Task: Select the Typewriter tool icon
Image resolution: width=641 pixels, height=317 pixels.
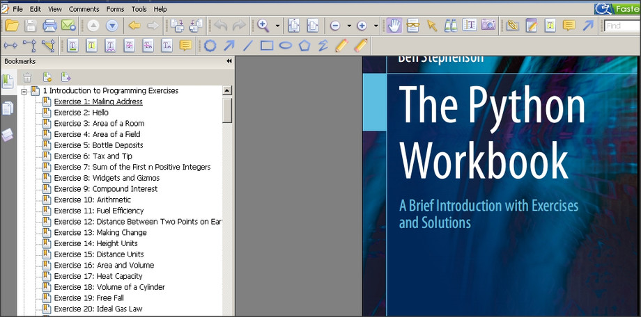Action: 470,26
